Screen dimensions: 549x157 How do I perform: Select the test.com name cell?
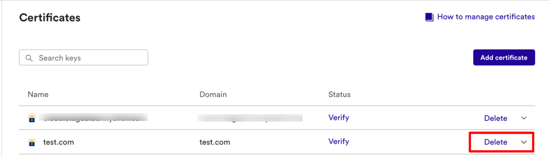click(59, 142)
